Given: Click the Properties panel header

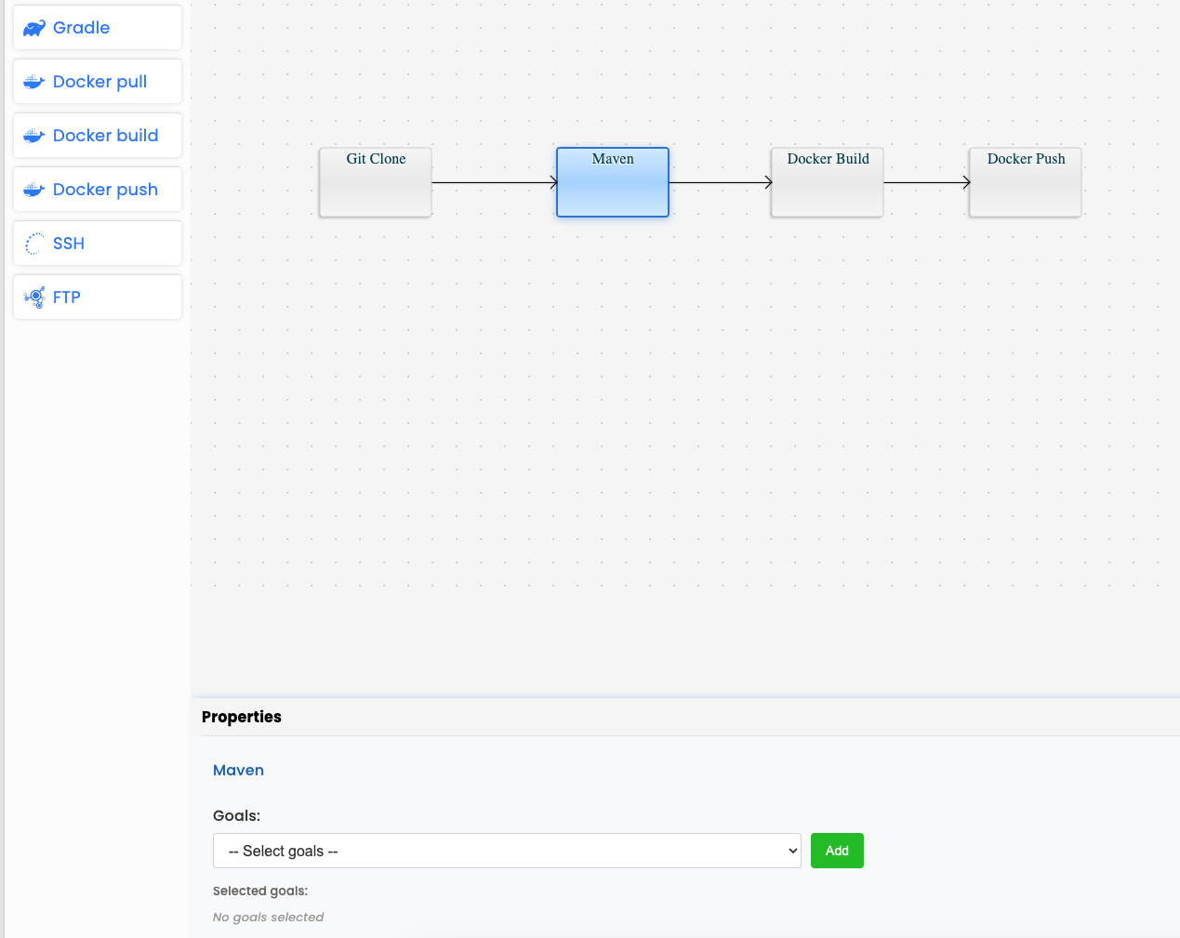Looking at the screenshot, I should [242, 717].
